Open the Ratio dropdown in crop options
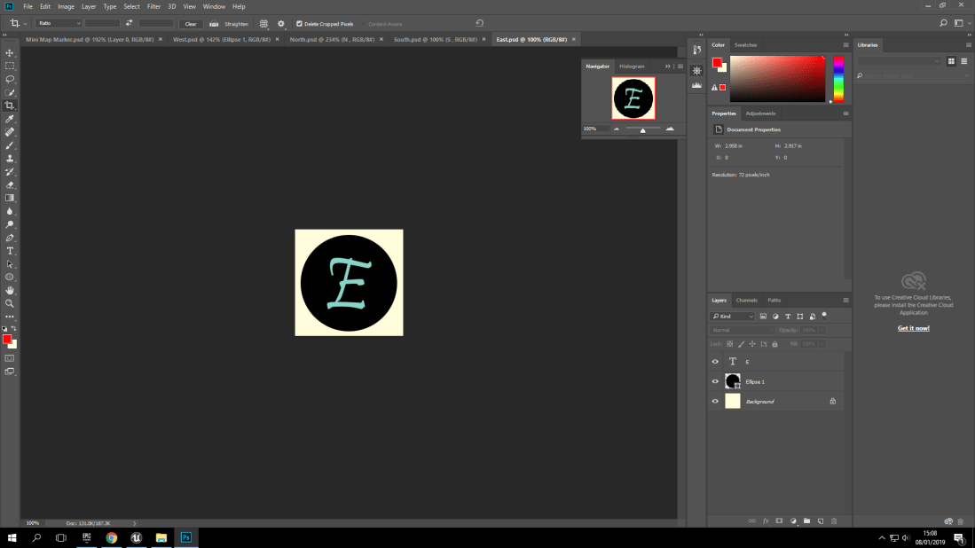This screenshot has height=548, width=975. [x=58, y=23]
